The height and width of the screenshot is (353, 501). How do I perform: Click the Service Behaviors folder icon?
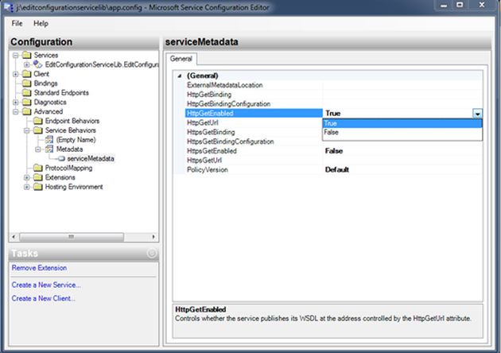pyautogui.click(x=38, y=130)
